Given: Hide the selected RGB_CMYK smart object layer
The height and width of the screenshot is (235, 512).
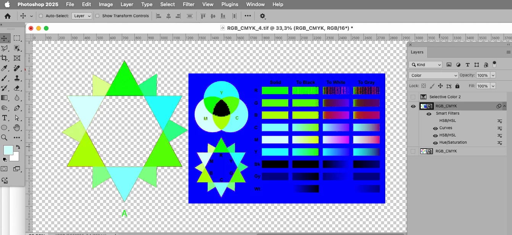Looking at the screenshot, I should tap(413, 106).
